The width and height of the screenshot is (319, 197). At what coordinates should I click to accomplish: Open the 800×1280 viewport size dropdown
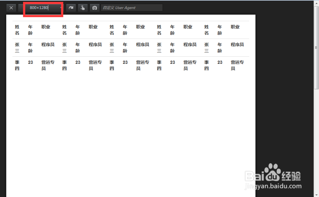[x=41, y=8]
